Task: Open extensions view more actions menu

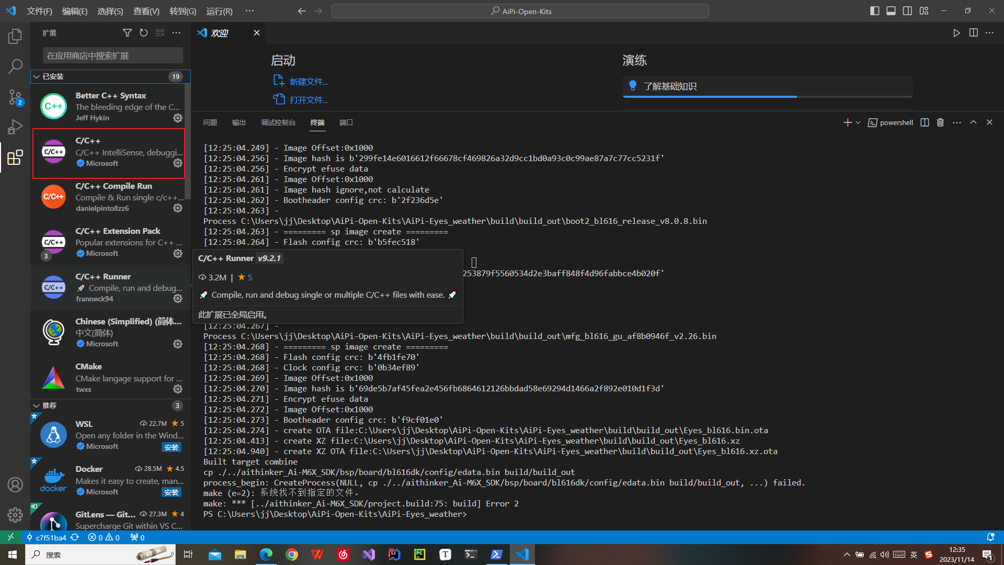Action: tap(176, 33)
